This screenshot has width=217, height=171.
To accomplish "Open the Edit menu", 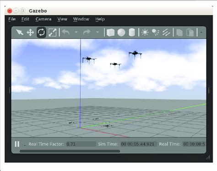I will point(25,19).
